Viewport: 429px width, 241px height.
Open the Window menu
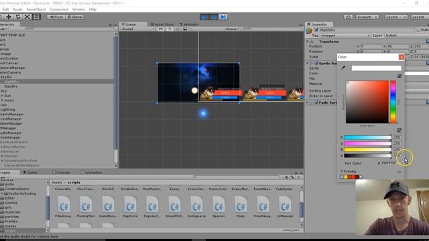pyautogui.click(x=78, y=9)
